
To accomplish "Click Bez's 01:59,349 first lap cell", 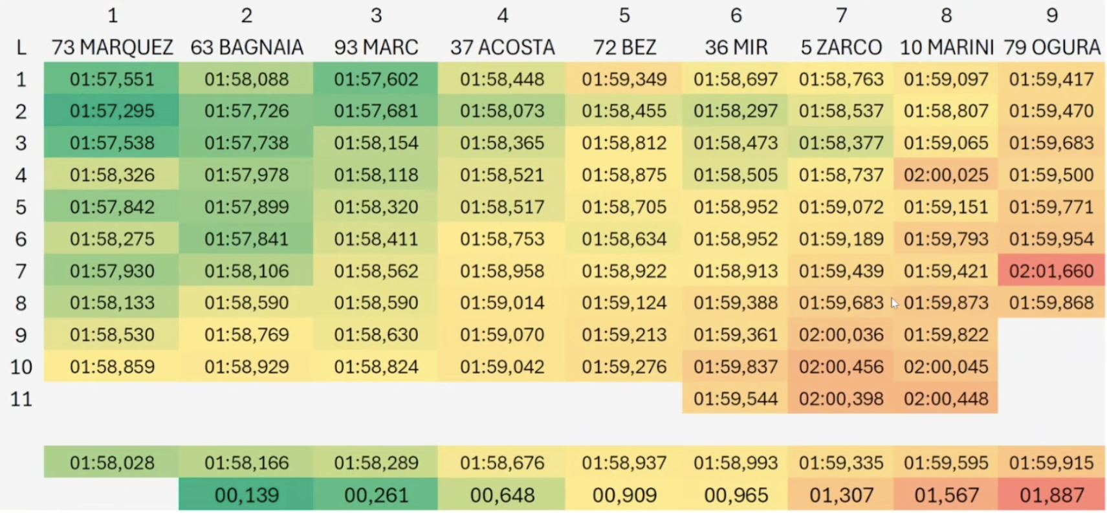I will pos(624,80).
